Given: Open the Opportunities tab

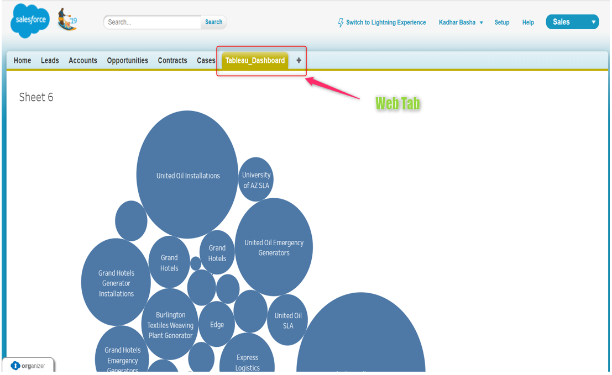Looking at the screenshot, I should [x=127, y=60].
